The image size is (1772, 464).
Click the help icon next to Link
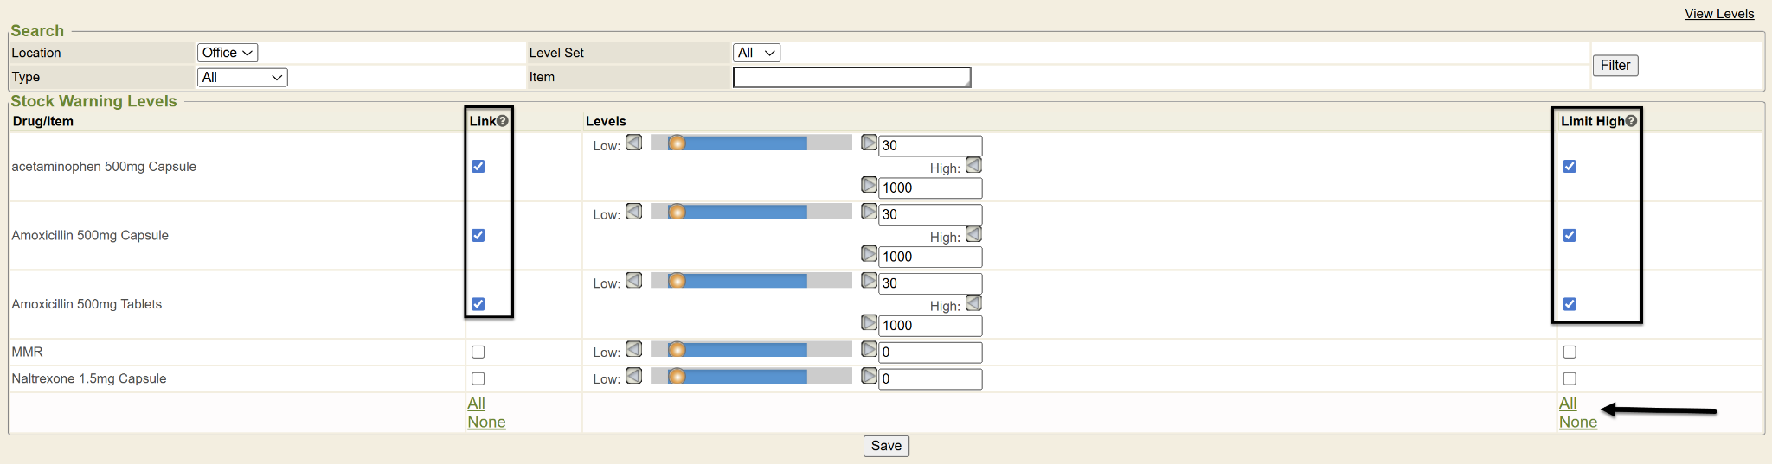503,121
